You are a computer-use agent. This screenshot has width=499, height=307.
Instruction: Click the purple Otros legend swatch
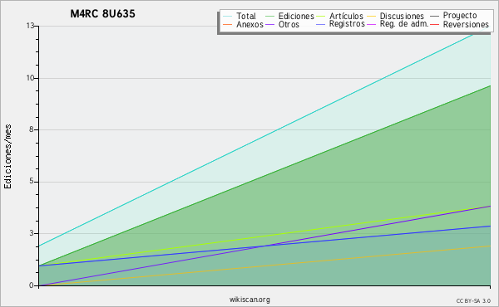coord(269,24)
